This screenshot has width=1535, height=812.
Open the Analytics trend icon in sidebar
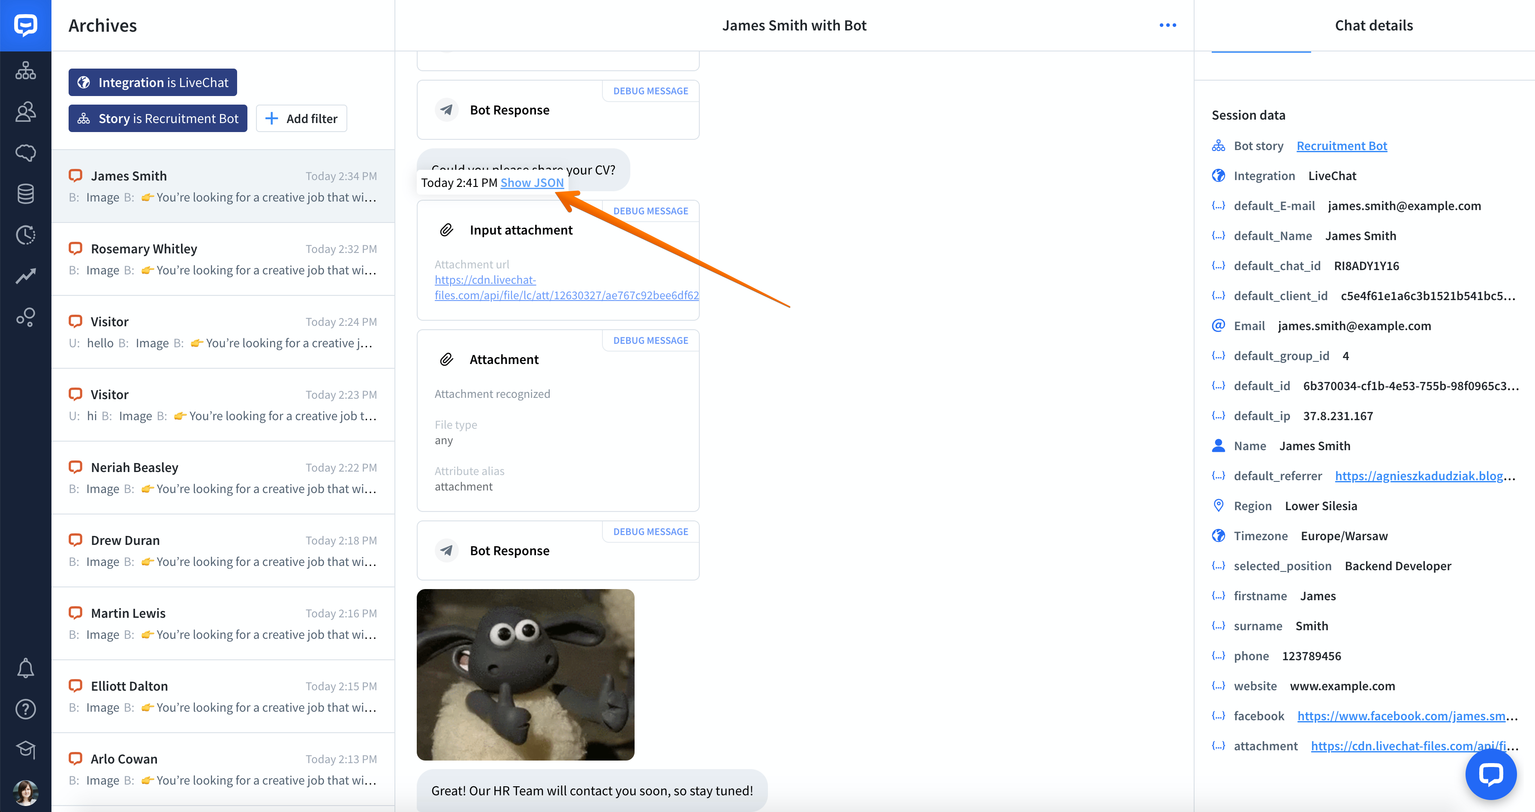pyautogui.click(x=26, y=276)
